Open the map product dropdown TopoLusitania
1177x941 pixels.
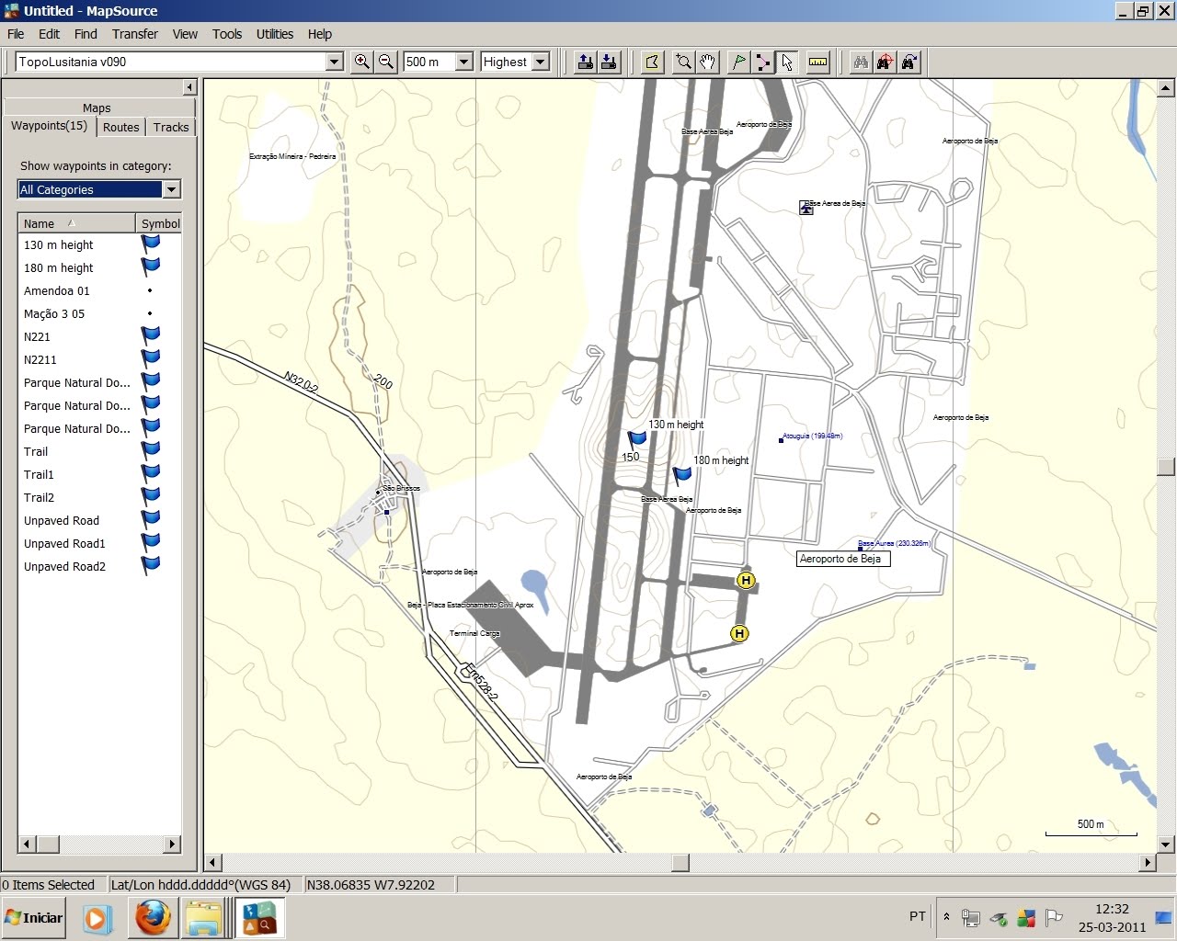click(x=335, y=62)
